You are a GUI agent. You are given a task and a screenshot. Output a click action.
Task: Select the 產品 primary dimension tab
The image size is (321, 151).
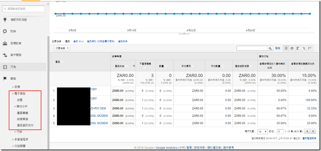click(x=67, y=41)
